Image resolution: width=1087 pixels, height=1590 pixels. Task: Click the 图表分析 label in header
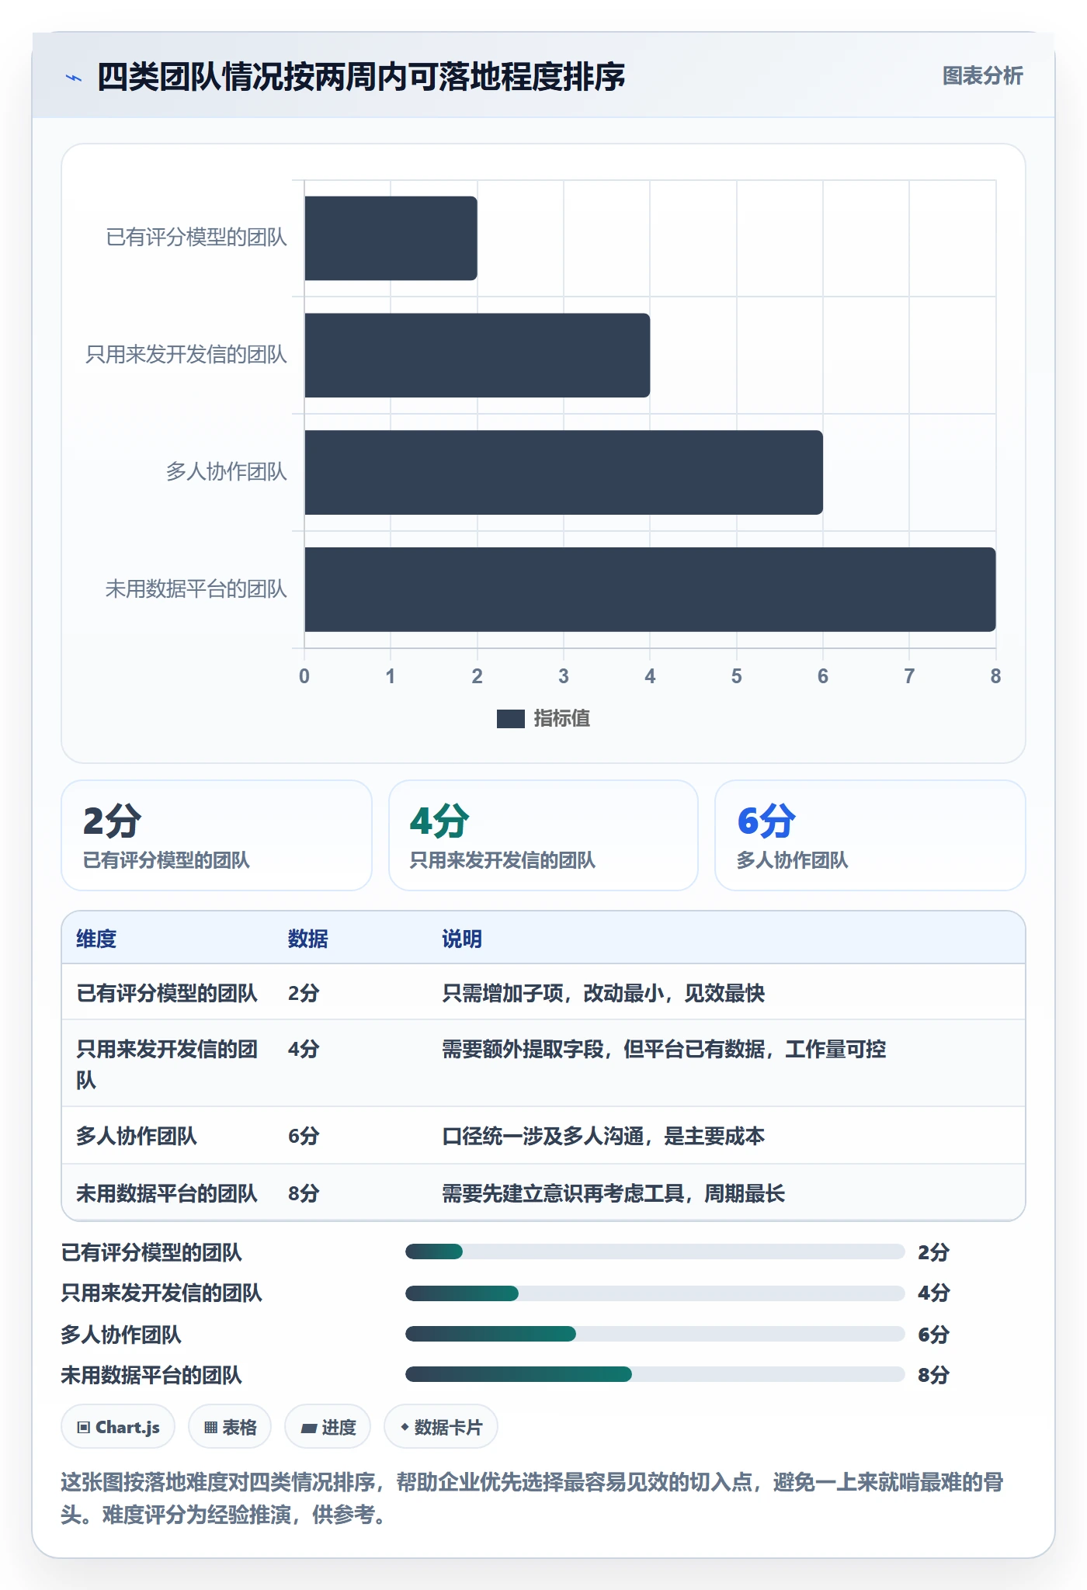pos(982,76)
